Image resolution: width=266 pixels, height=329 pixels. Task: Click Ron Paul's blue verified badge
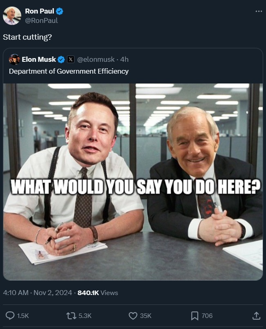click(x=60, y=11)
